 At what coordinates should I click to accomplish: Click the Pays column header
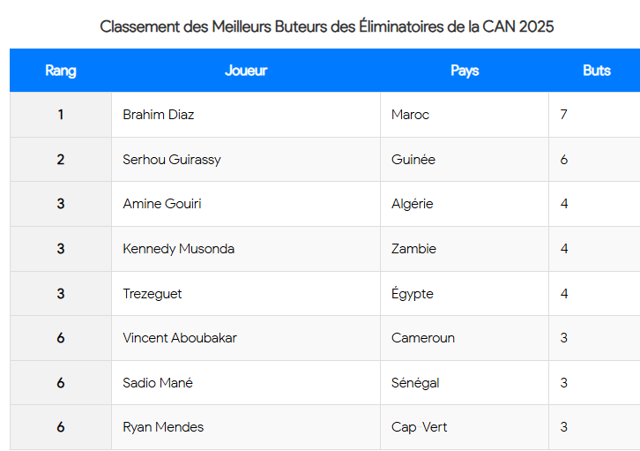(x=465, y=71)
